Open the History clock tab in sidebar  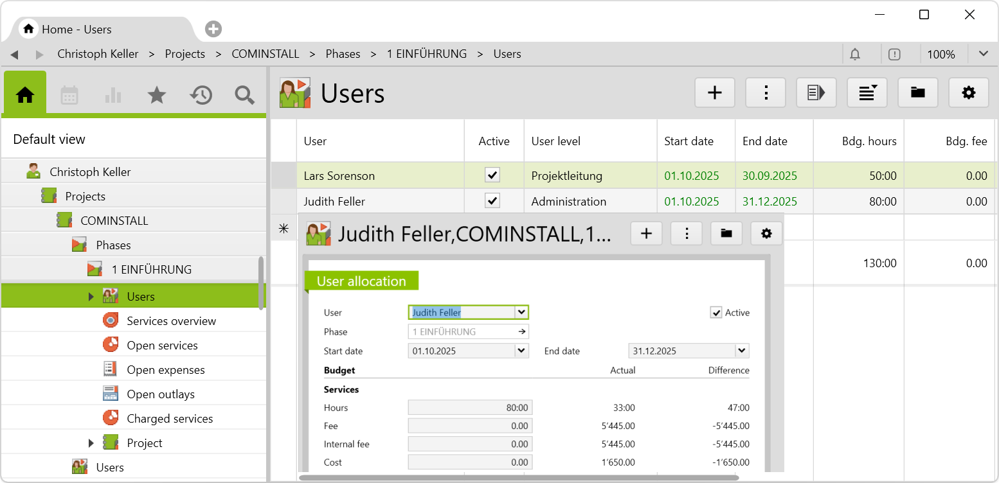[201, 96]
